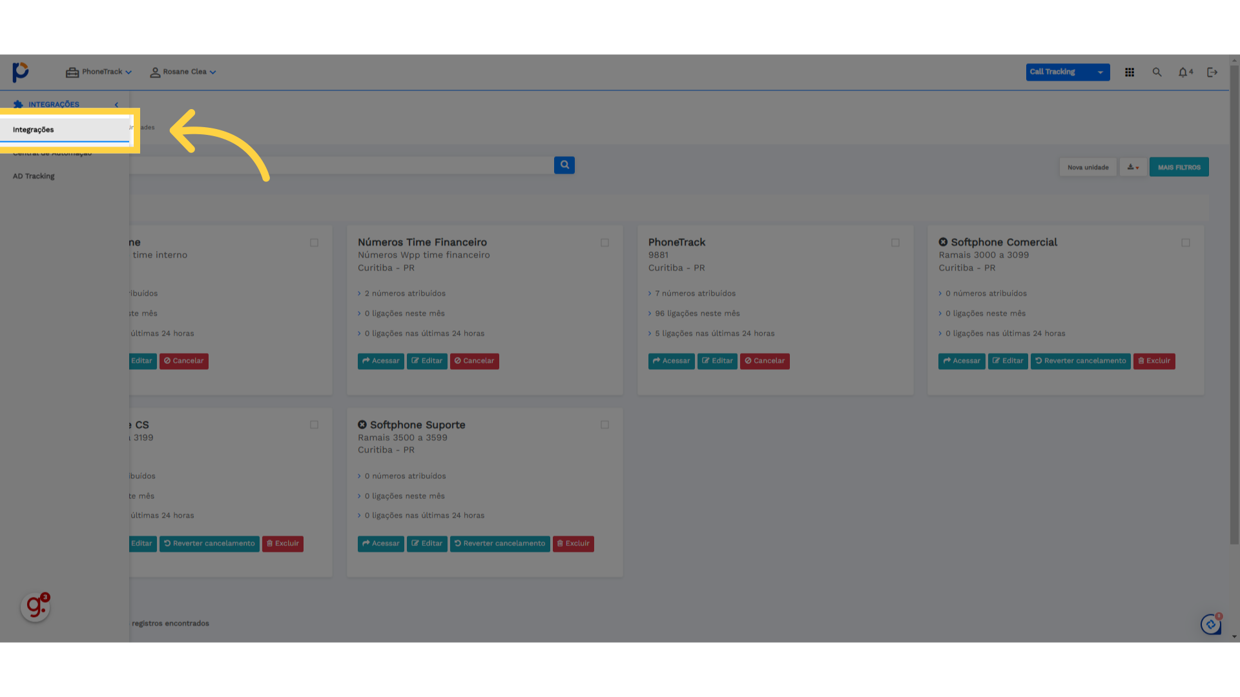This screenshot has height=697, width=1240.
Task: Click the header search magnifier icon
Action: click(1157, 72)
